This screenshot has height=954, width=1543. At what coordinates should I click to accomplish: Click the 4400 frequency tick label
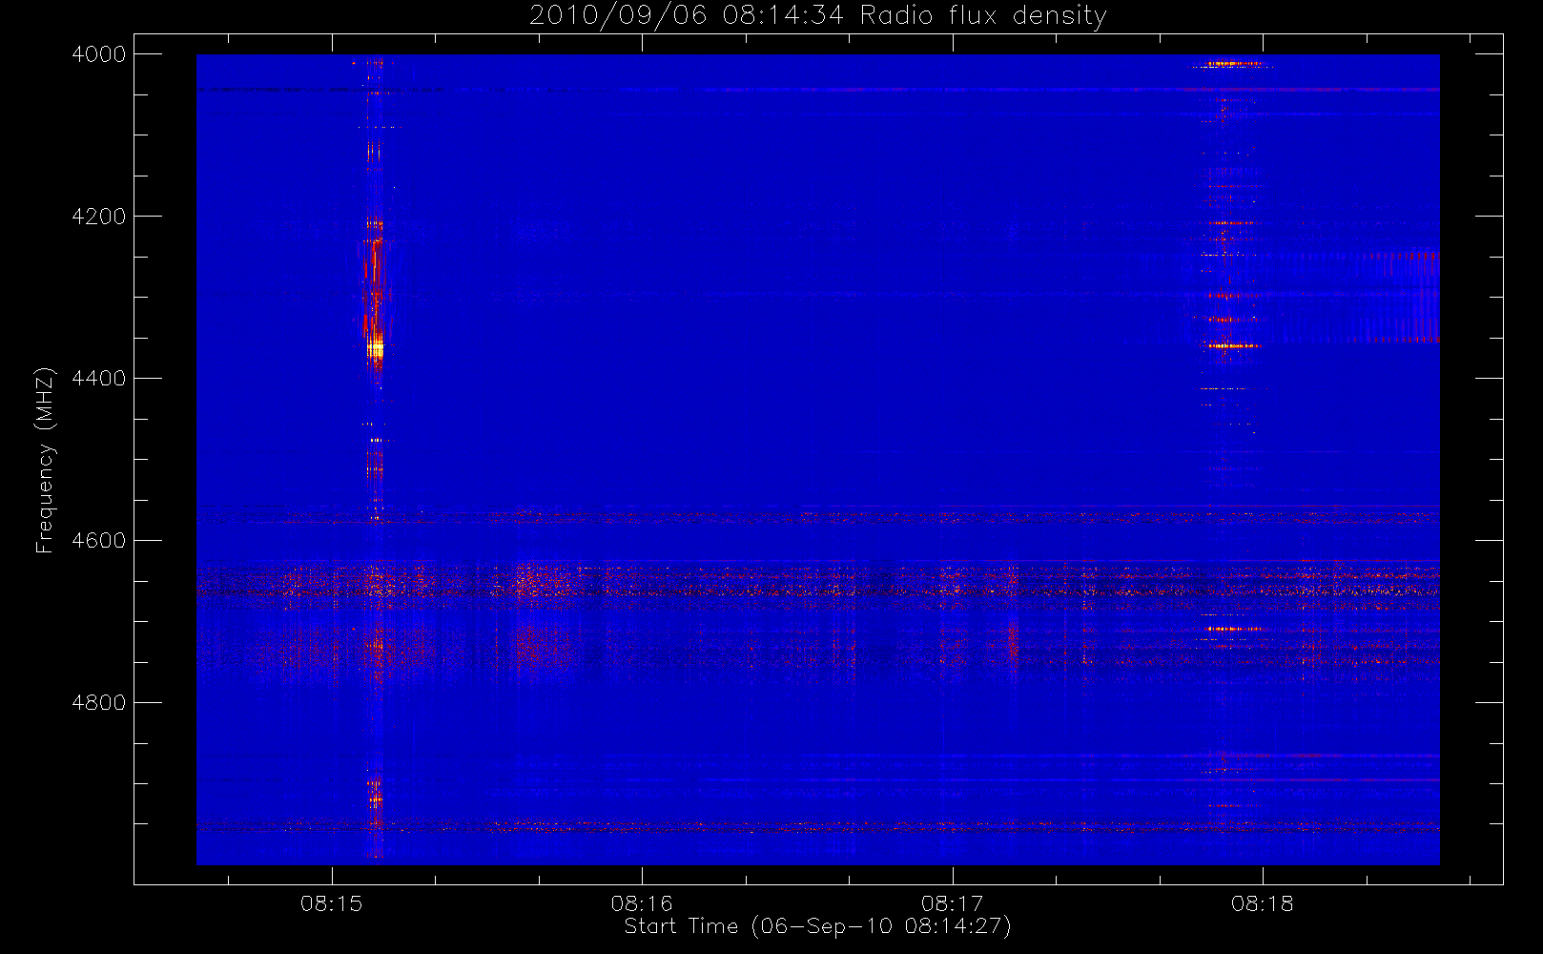pyautogui.click(x=99, y=379)
